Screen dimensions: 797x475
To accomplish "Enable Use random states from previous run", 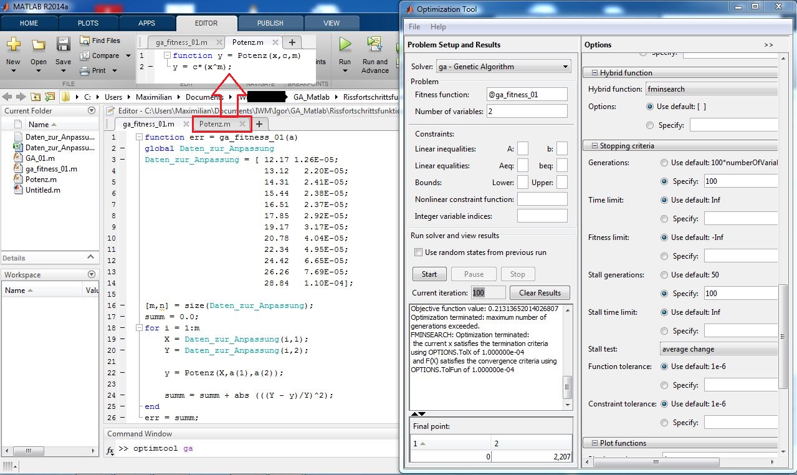I will click(419, 252).
